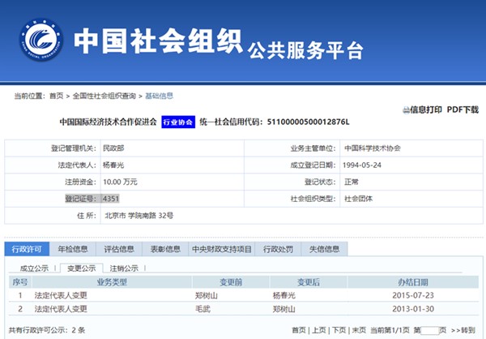The image size is (486, 339).
Task: Switch to the 年检信息 tab
Action: point(73,249)
